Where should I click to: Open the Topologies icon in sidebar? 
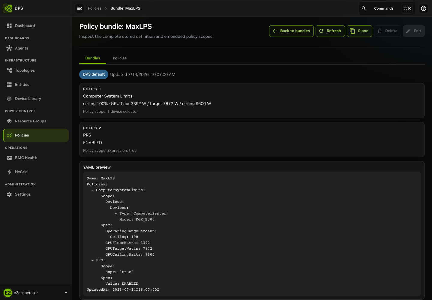tap(9, 70)
